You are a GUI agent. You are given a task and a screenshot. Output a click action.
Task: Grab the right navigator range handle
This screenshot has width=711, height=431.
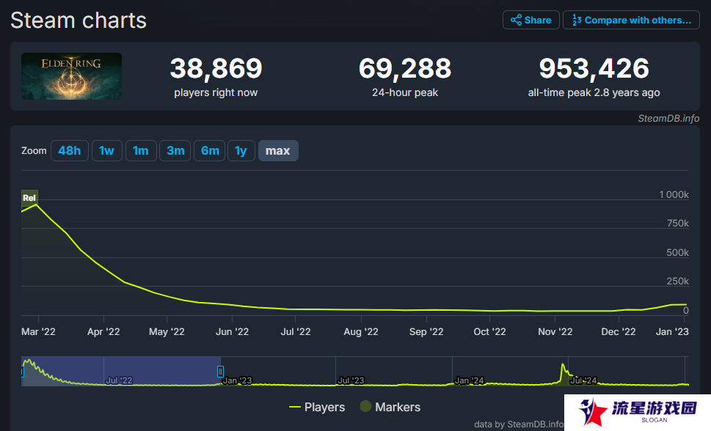[x=220, y=372]
